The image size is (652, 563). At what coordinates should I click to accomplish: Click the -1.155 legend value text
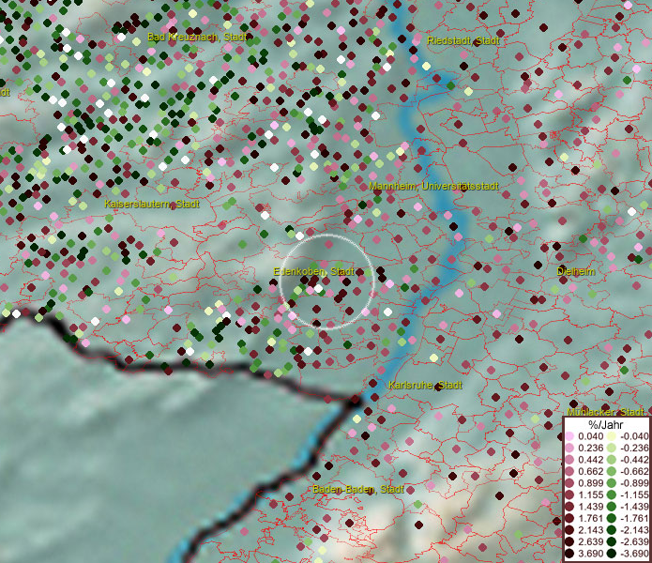click(634, 495)
